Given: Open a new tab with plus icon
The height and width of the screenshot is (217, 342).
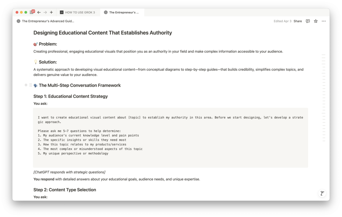Looking at the screenshot, I should (51, 13).
